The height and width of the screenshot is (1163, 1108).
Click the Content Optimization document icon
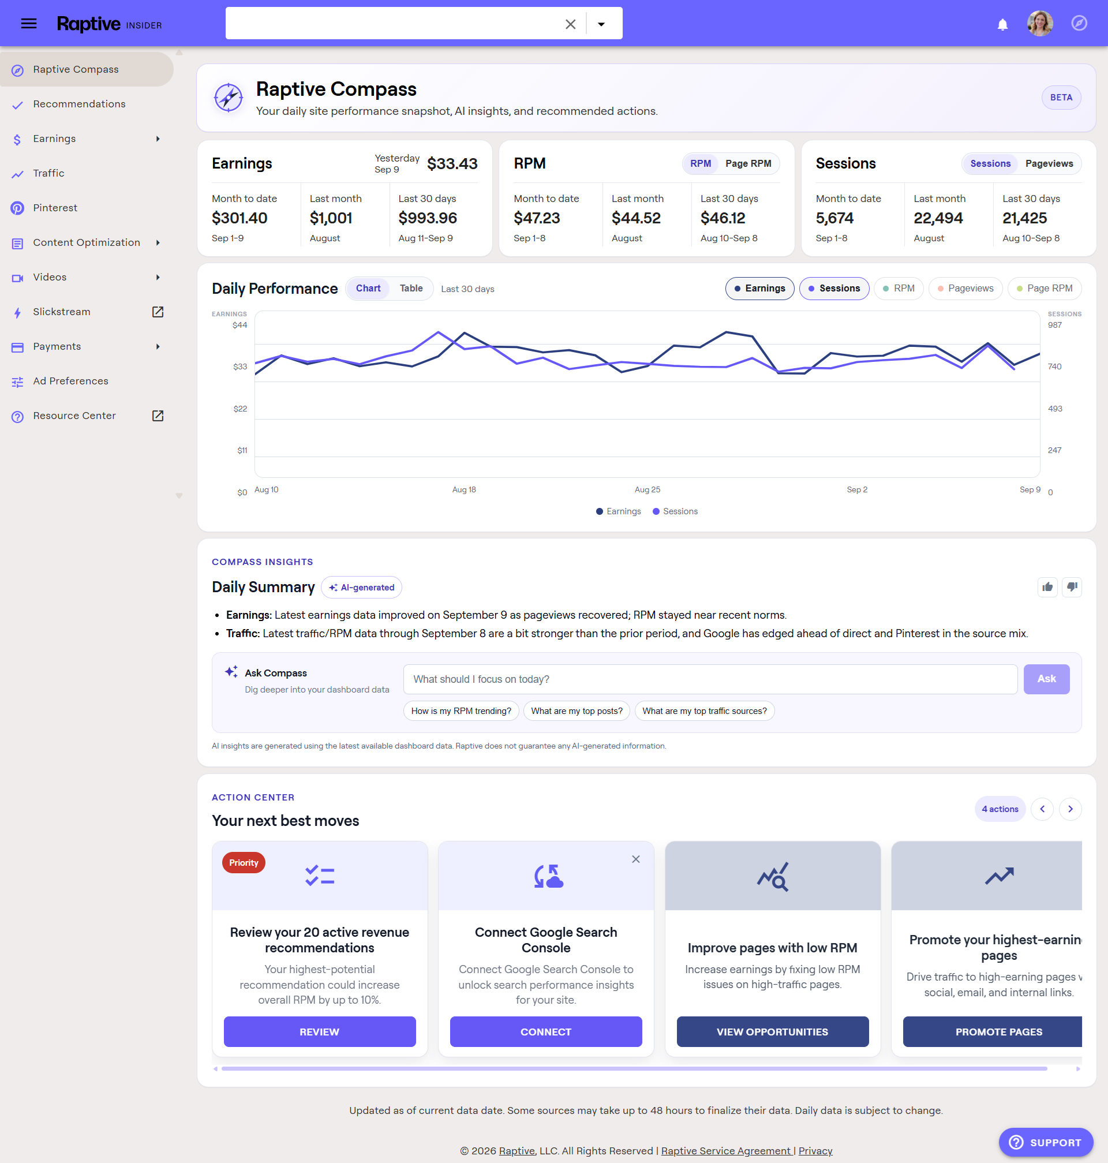click(x=18, y=244)
